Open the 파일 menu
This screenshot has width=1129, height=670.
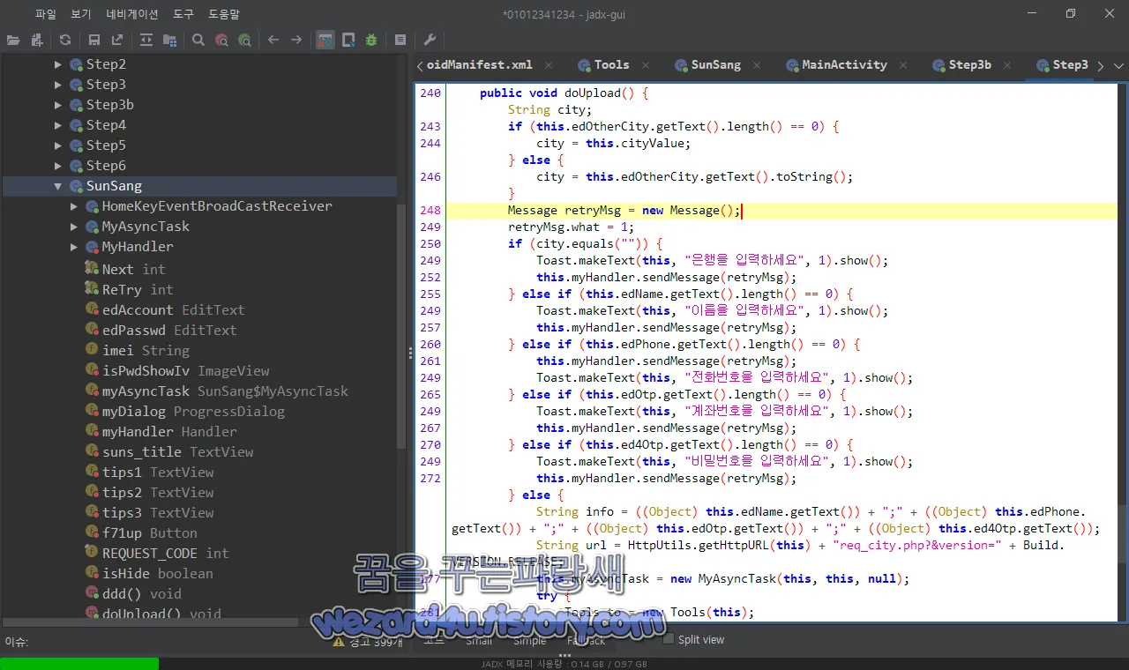pyautogui.click(x=46, y=14)
